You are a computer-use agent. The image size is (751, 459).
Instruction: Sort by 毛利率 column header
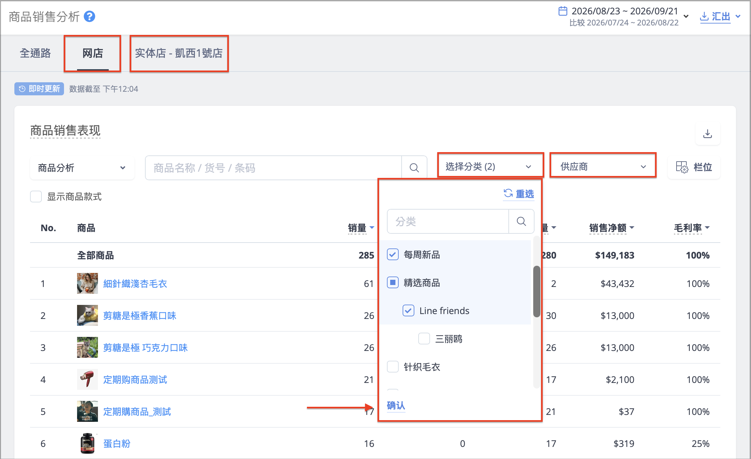tap(692, 228)
